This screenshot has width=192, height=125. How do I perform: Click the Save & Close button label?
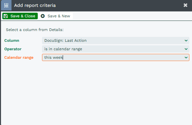click(23, 16)
